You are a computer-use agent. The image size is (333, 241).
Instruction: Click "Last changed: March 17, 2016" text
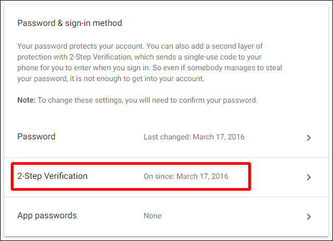(194, 137)
